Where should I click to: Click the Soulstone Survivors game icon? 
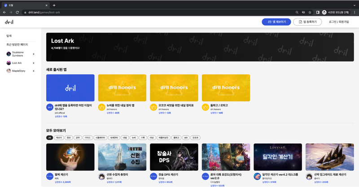(9, 54)
